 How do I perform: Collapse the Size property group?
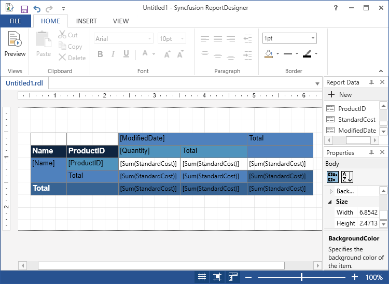[330, 202]
